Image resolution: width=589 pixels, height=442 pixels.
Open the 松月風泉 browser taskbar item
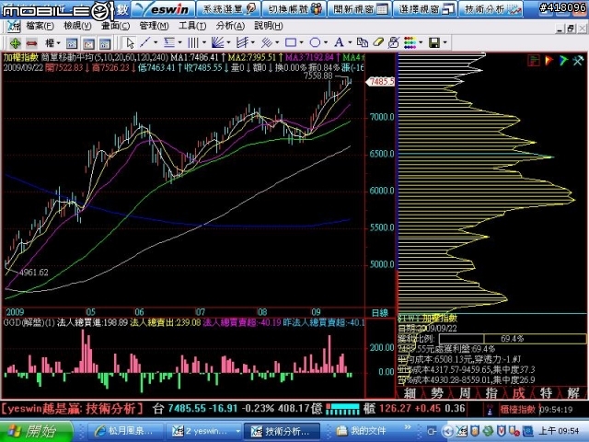(127, 432)
